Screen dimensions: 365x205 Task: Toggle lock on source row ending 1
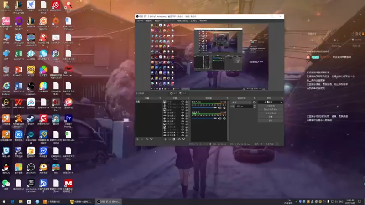(186, 113)
